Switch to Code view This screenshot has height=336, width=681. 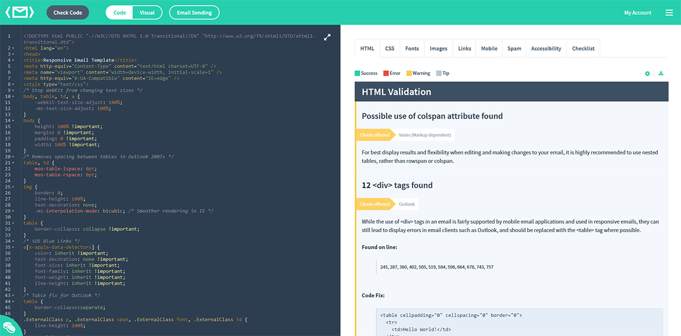click(120, 12)
